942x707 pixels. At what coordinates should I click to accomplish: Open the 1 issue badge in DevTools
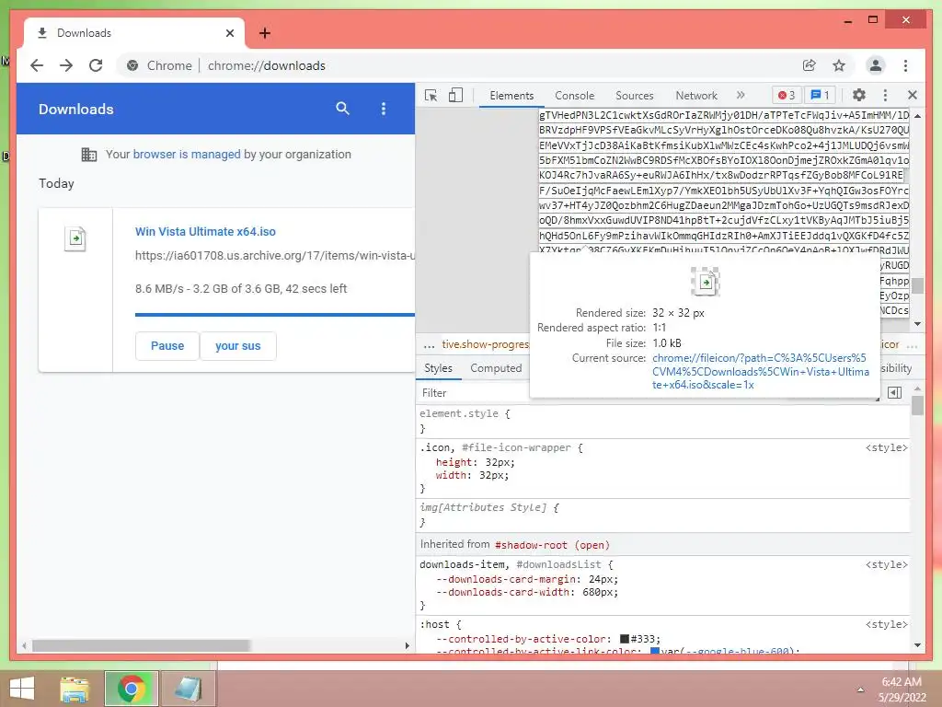820,95
